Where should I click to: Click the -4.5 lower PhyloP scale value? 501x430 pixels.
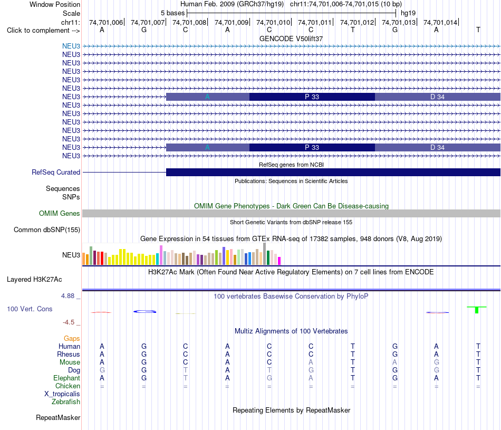tap(69, 322)
